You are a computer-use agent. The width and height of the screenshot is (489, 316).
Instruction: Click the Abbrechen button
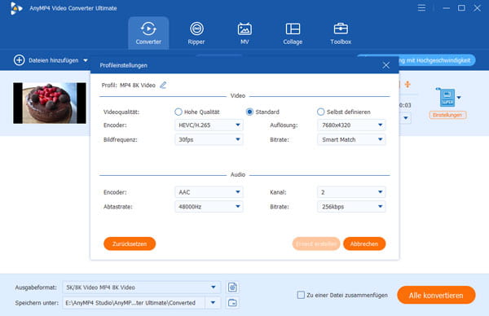click(x=364, y=244)
